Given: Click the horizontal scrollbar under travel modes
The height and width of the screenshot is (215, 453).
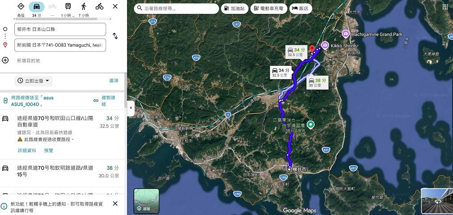Looking at the screenshot, I should click(56, 19).
